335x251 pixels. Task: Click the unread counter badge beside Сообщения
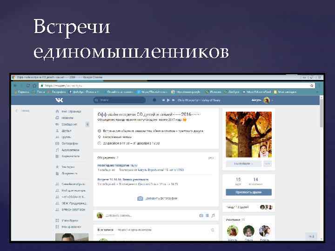coord(87,124)
